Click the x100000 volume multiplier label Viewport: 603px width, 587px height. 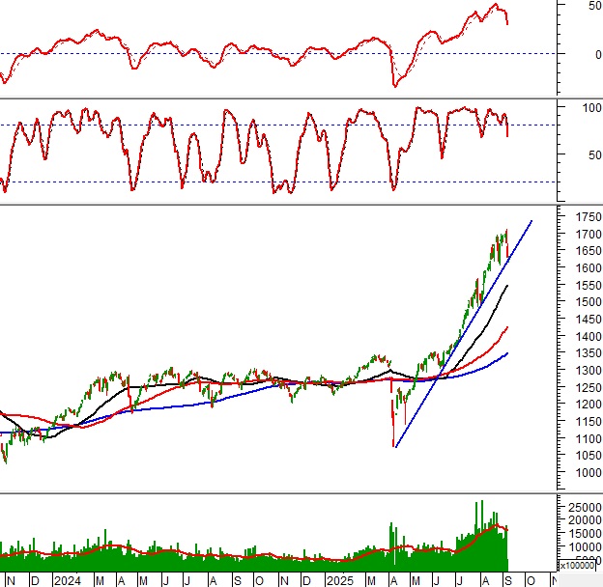tap(578, 566)
